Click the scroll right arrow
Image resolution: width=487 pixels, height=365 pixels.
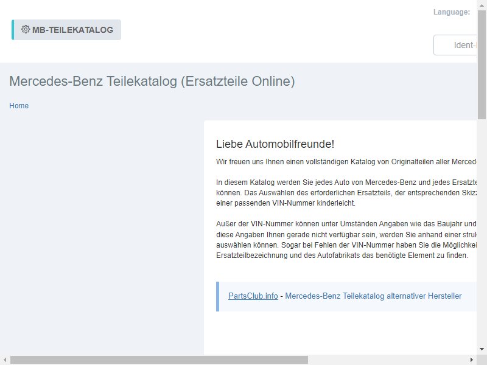(472, 360)
